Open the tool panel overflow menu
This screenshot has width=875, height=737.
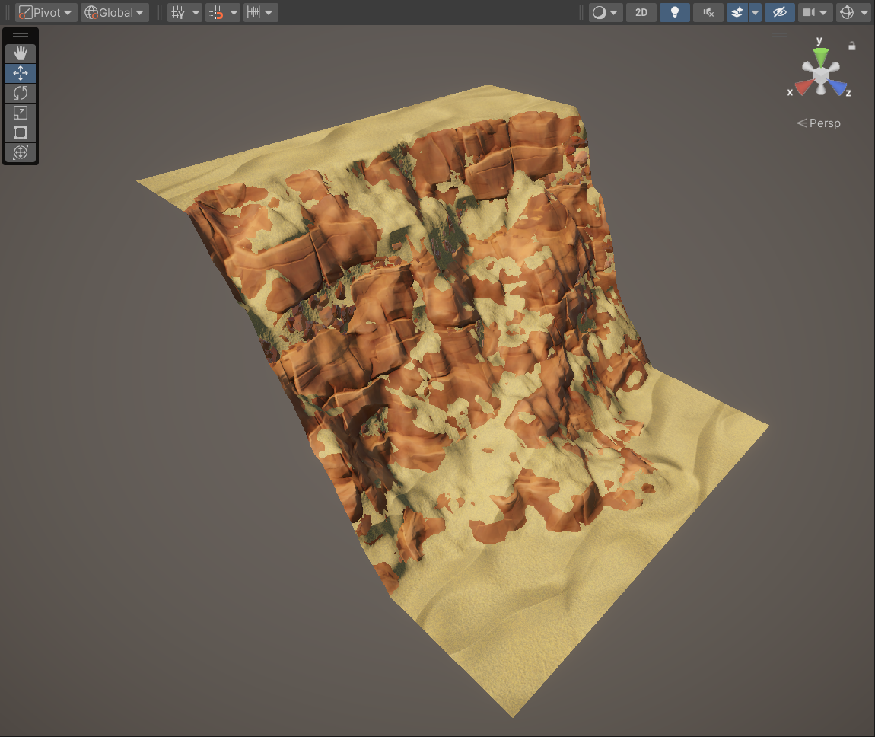point(20,35)
